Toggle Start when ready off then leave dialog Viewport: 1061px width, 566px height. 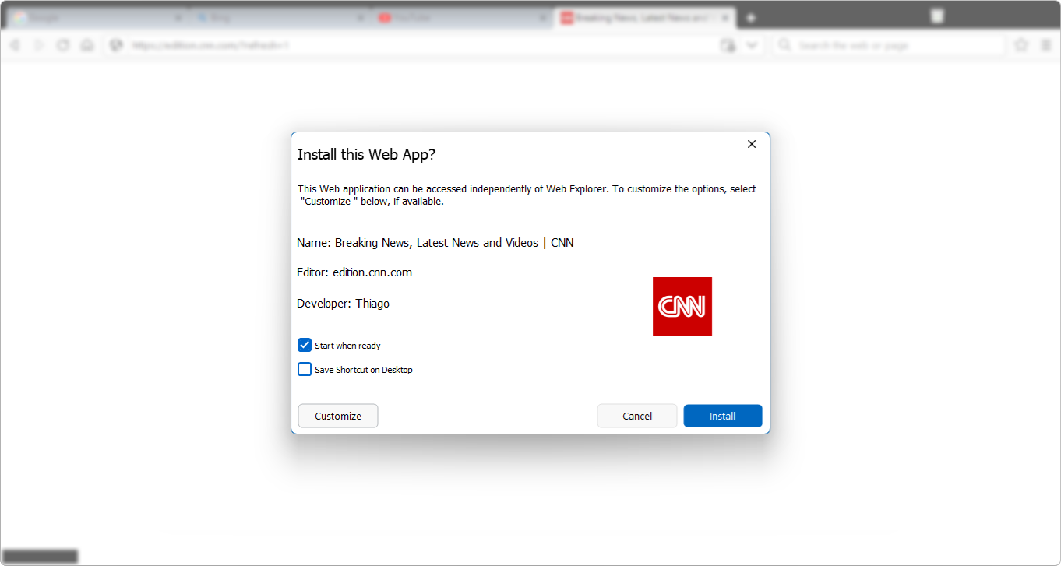pos(305,345)
